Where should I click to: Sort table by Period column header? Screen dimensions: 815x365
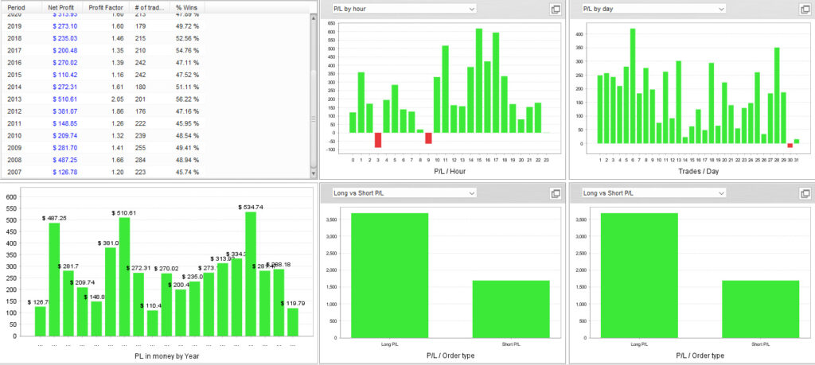pos(18,6)
